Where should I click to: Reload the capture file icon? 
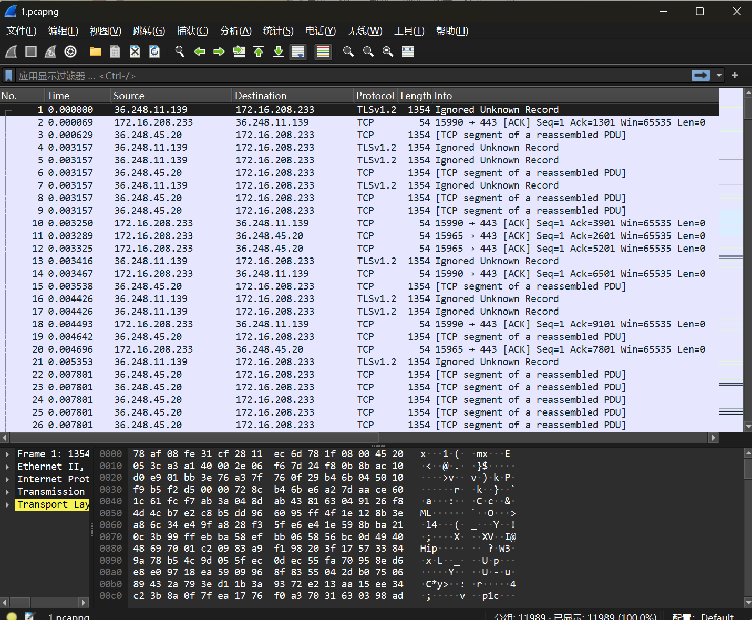coord(154,51)
